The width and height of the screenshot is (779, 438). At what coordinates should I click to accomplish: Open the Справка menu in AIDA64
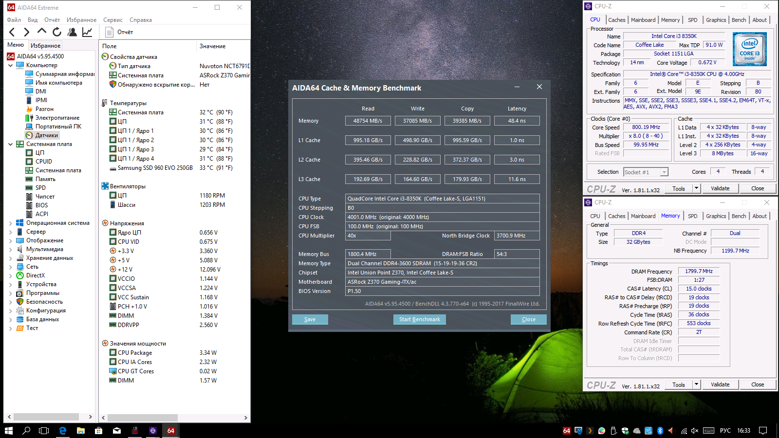point(141,20)
